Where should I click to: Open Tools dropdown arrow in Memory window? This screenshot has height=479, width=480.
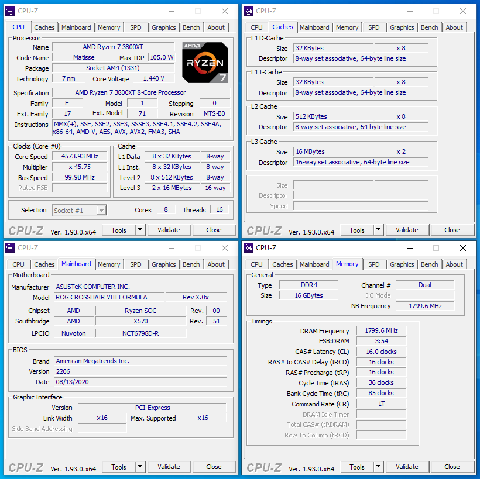pos(378,467)
